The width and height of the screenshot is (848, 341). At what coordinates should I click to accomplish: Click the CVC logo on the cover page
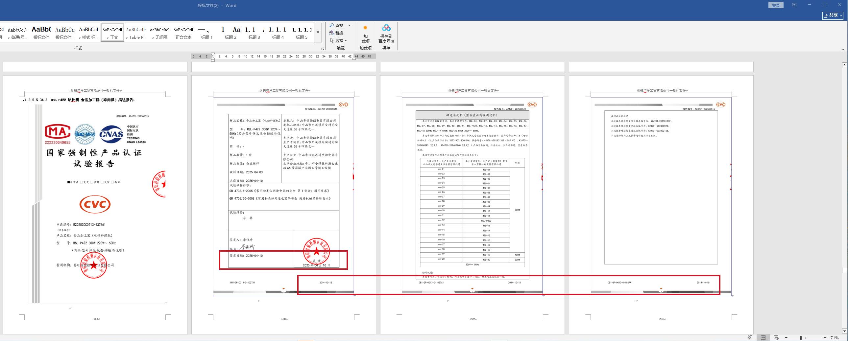[x=95, y=204]
